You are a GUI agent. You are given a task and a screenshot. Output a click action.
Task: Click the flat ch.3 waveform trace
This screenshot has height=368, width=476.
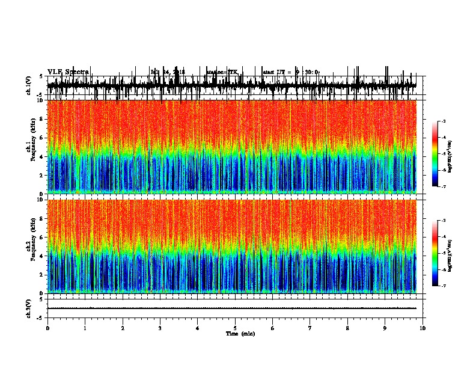pos(232,308)
